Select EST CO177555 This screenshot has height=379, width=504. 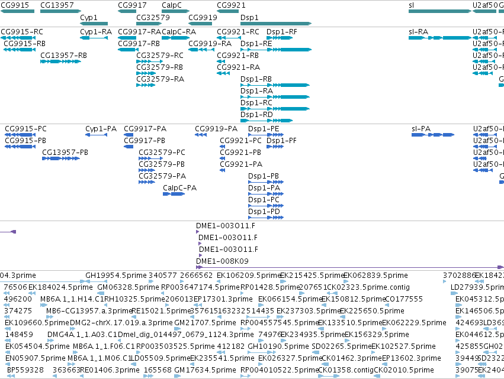(x=387, y=305)
